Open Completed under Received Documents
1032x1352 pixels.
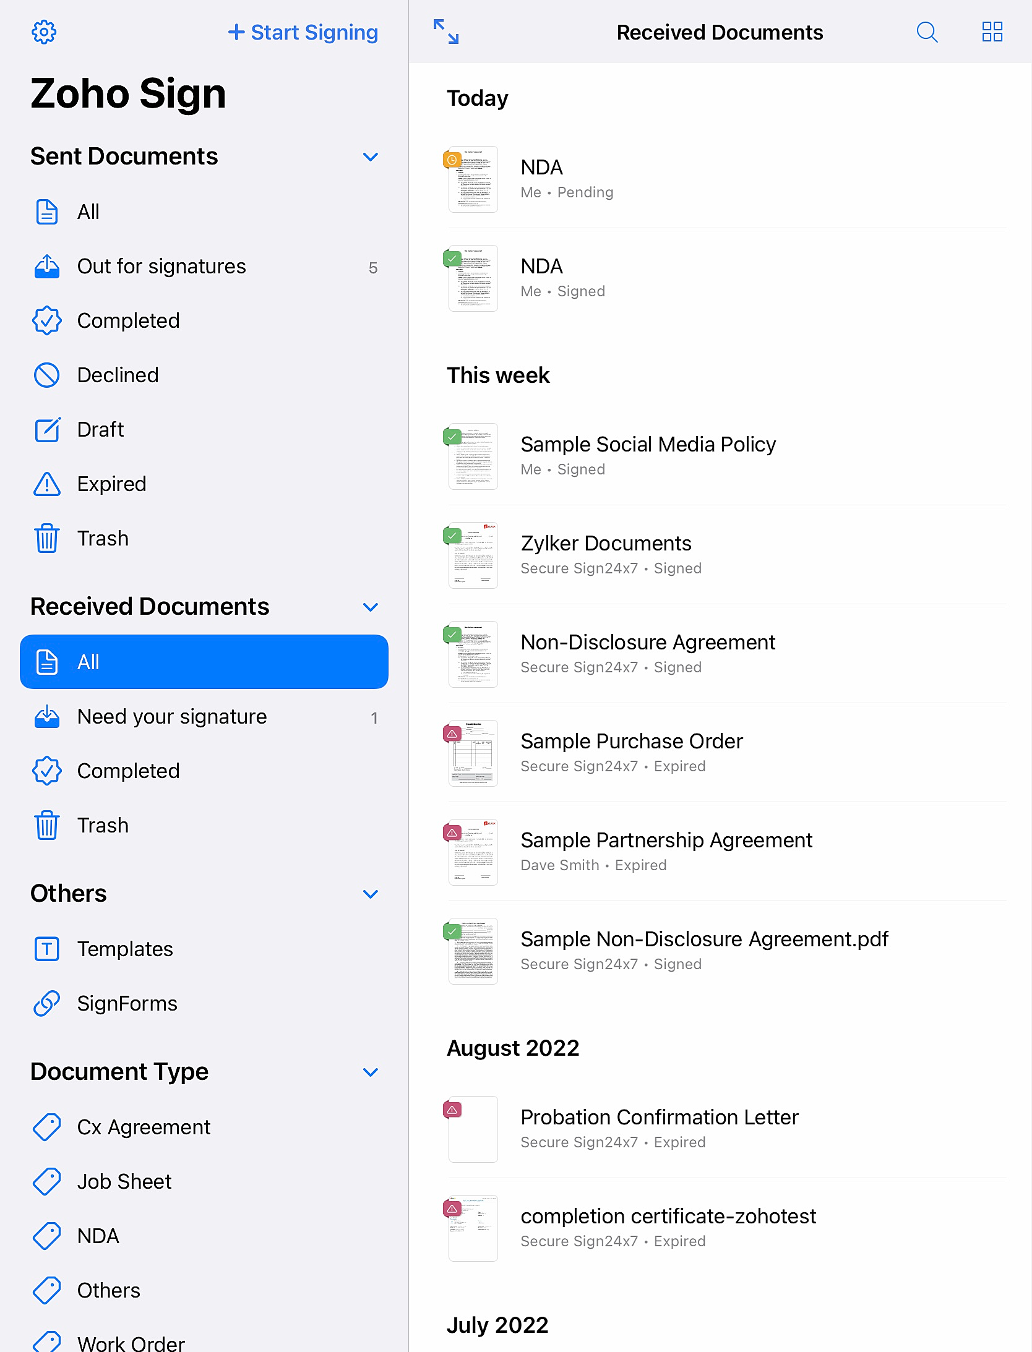pyautogui.click(x=204, y=771)
